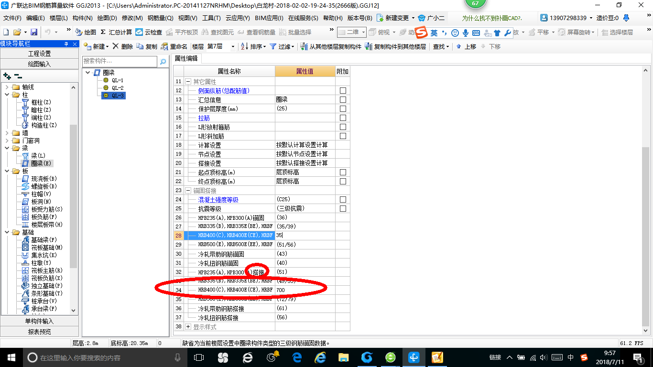Screen dimensions: 653x367
Task: Click 从其他楼层复制构件 icon
Action: click(304, 46)
